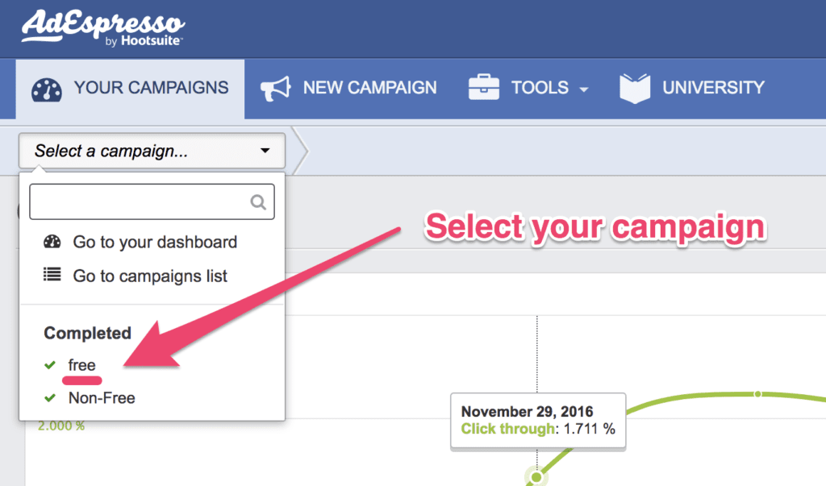This screenshot has width=826, height=486.
Task: Choose the Non-Free completed campaign
Action: tap(102, 398)
